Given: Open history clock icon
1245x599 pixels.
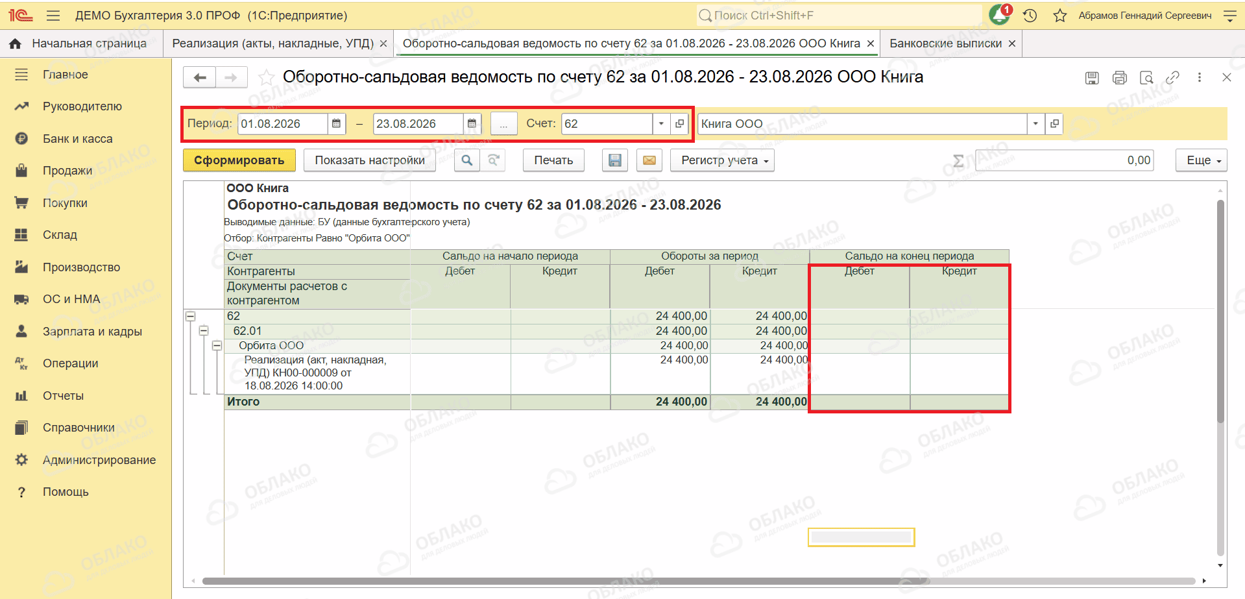Looking at the screenshot, I should tap(1030, 16).
